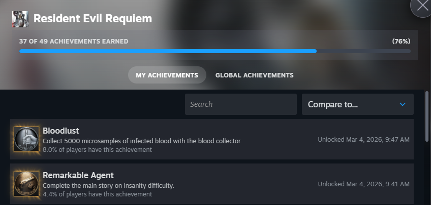This screenshot has height=205, width=431.
Task: Select the Bloodlust achievement title
Action: point(61,131)
